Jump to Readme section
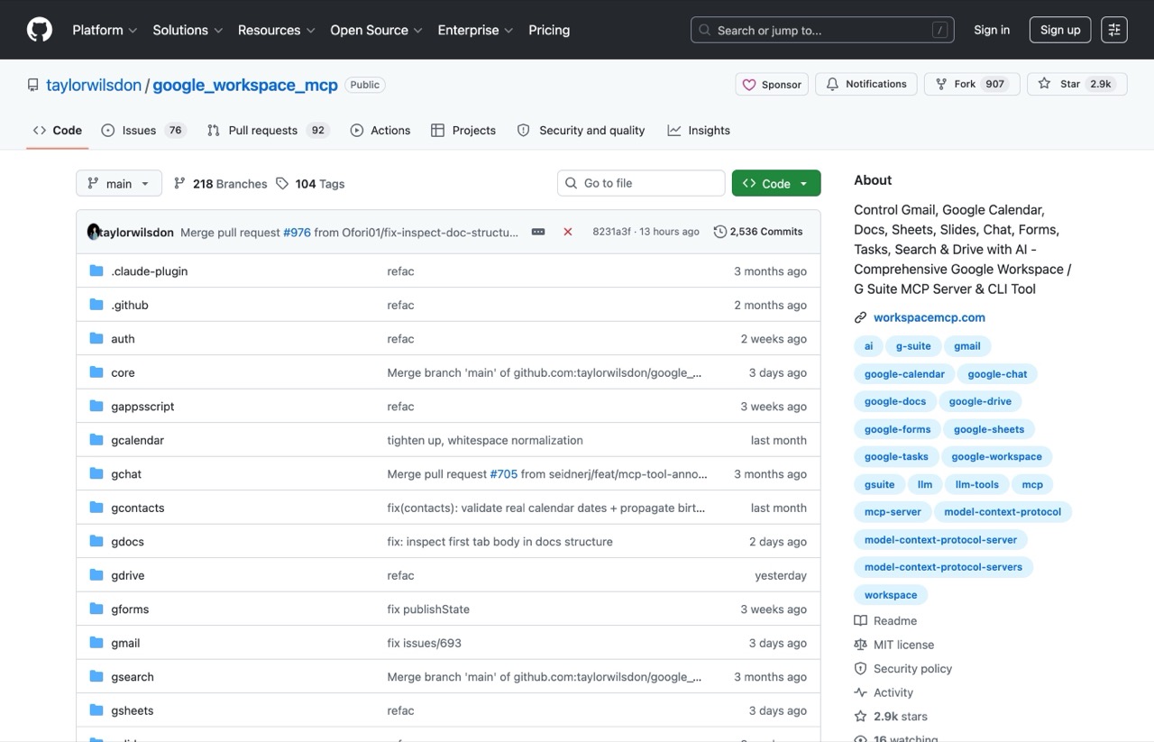This screenshot has width=1154, height=742. 885,621
